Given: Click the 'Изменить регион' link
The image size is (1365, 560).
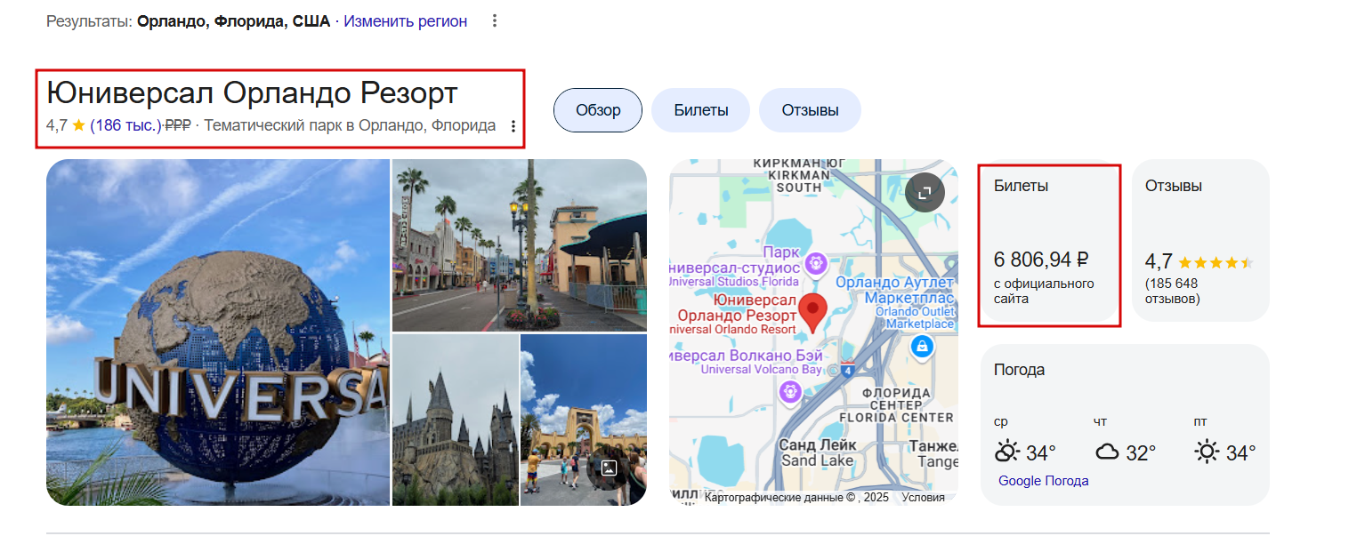Looking at the screenshot, I should coord(406,21).
